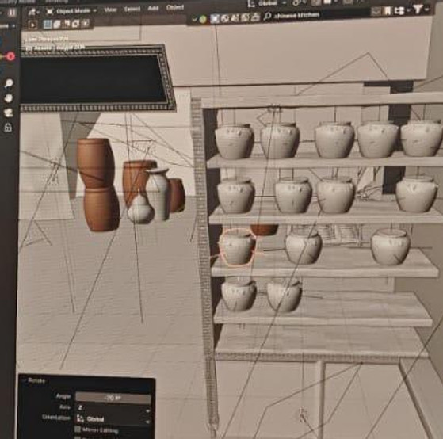Toggle the Mirror Editing checkbox

pos(78,429)
